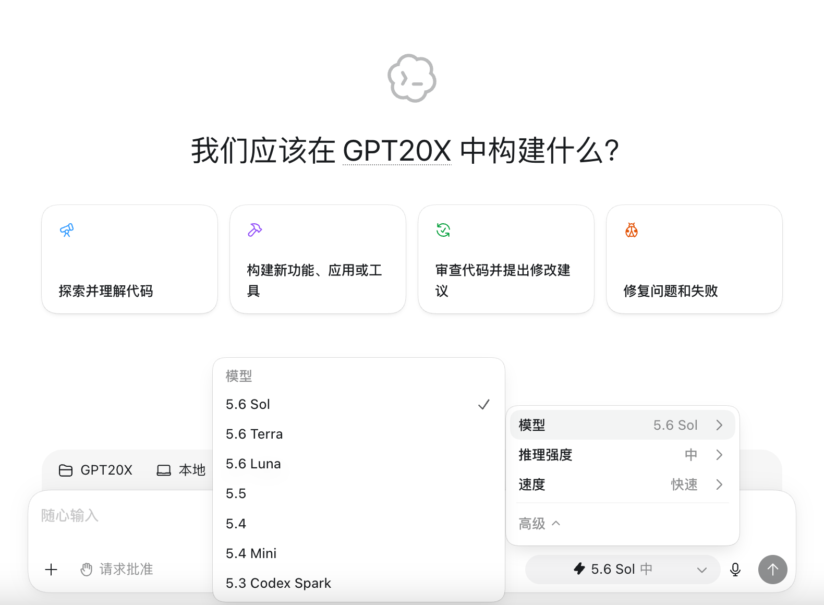
Task: Collapse the 高级 section
Action: click(540, 523)
